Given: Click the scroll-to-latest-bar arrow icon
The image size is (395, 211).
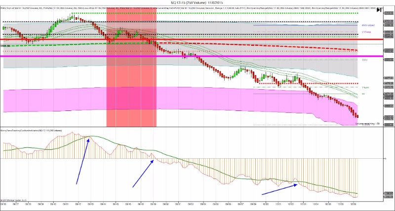Looking at the screenshot, I should click(379, 10).
